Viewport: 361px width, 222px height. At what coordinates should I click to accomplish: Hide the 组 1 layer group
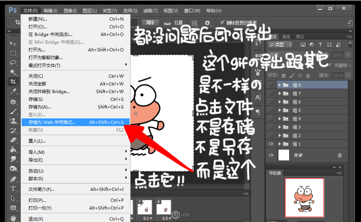pos(271,144)
